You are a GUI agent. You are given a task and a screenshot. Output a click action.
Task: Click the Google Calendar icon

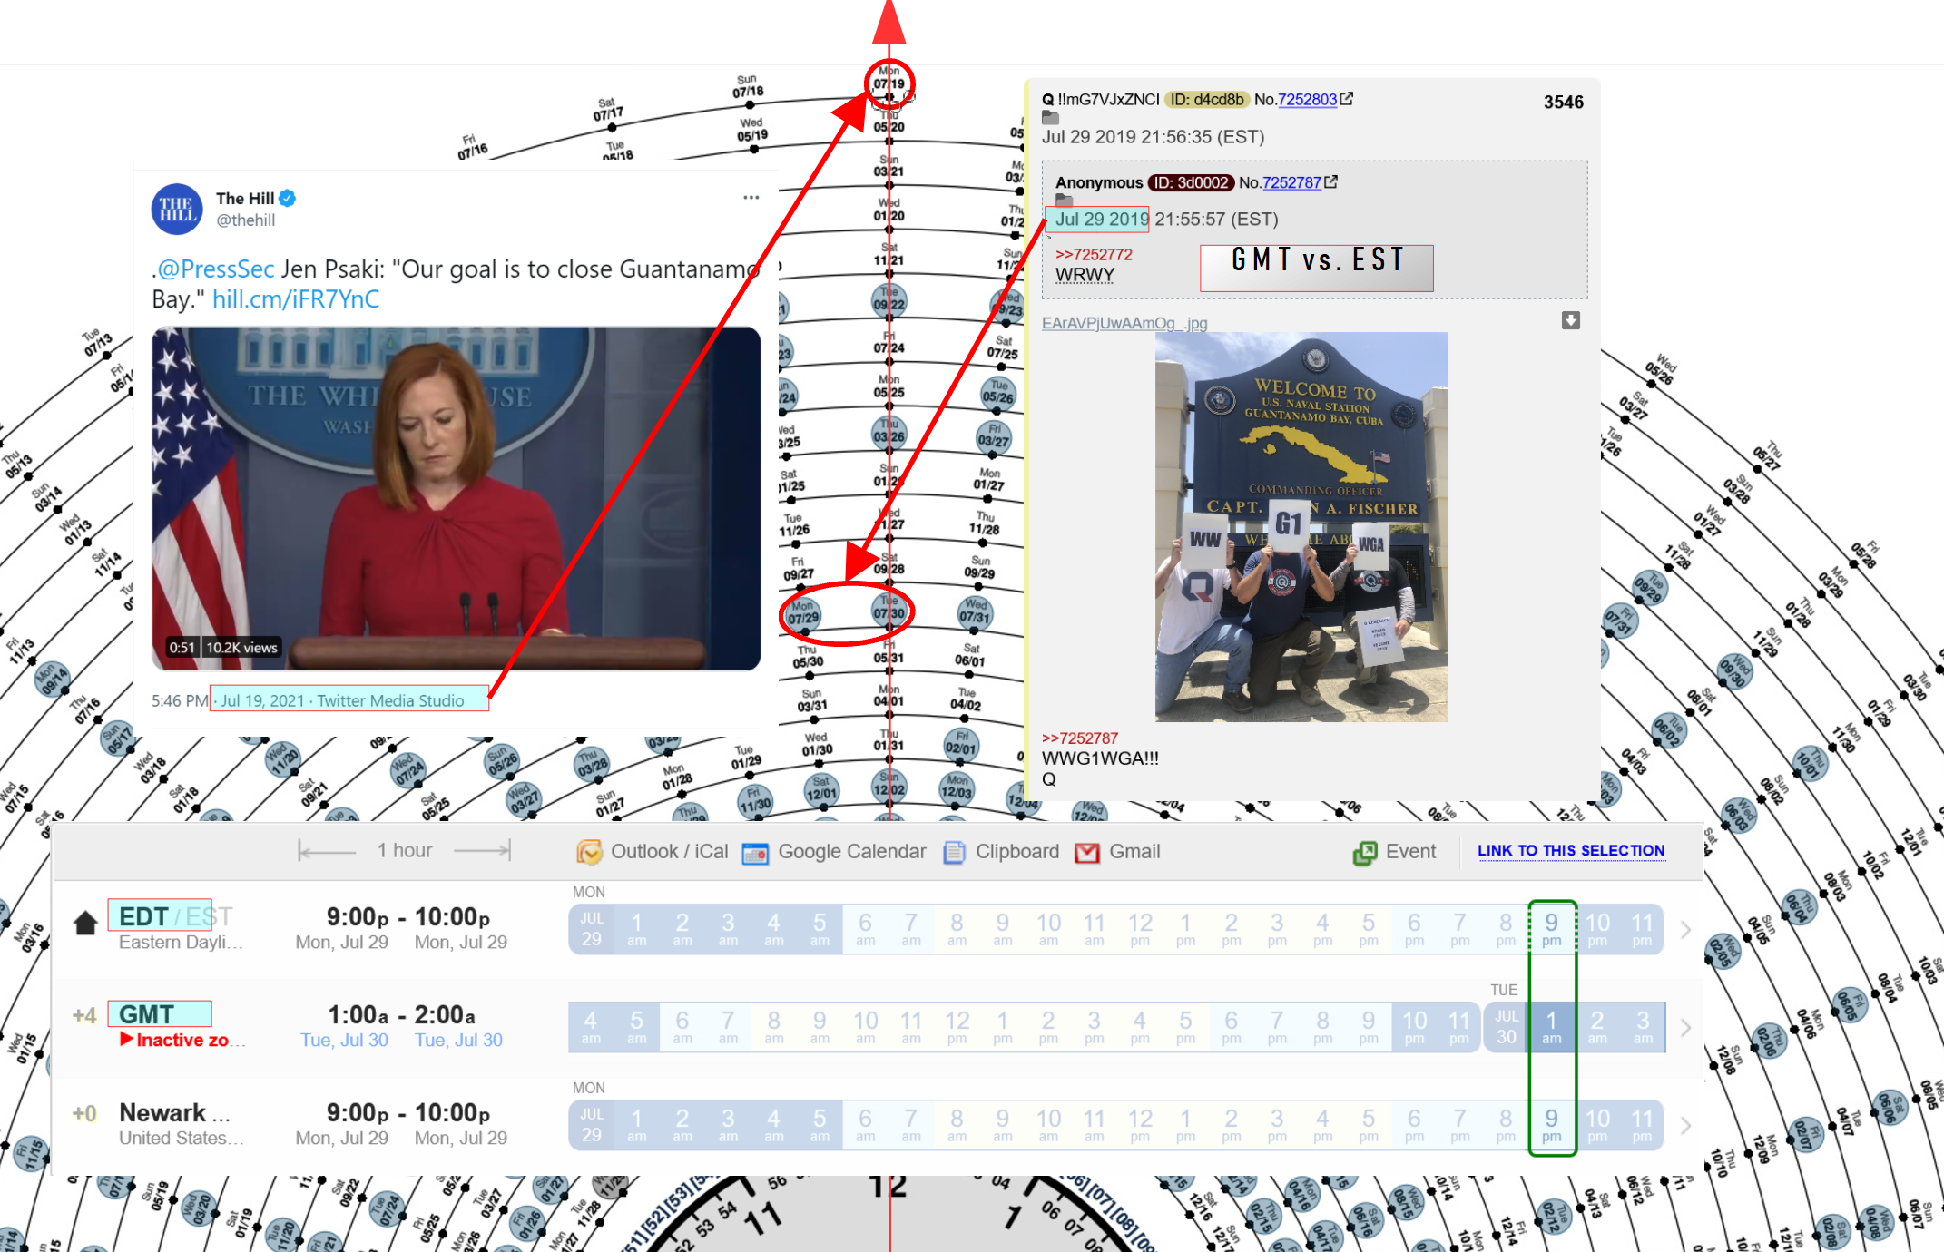click(755, 853)
